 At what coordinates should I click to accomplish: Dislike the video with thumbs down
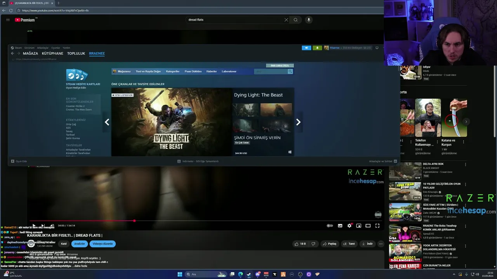pos(313,244)
